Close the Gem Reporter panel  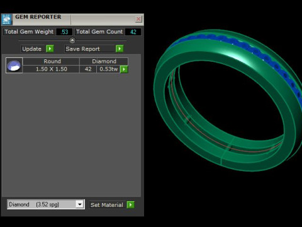click(138, 19)
